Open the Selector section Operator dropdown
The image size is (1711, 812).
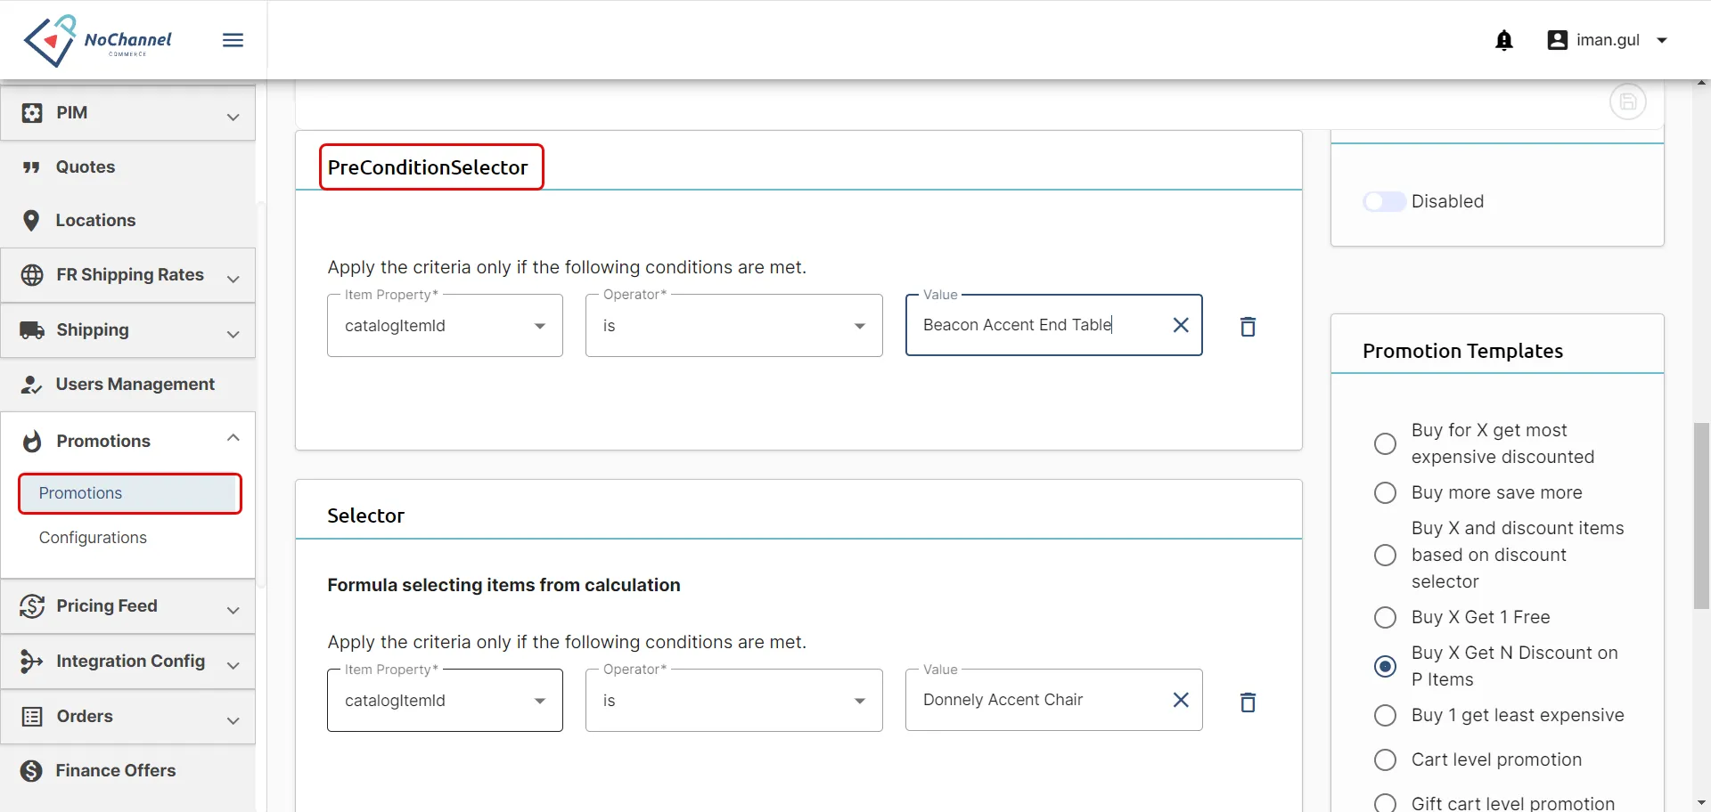[733, 701]
